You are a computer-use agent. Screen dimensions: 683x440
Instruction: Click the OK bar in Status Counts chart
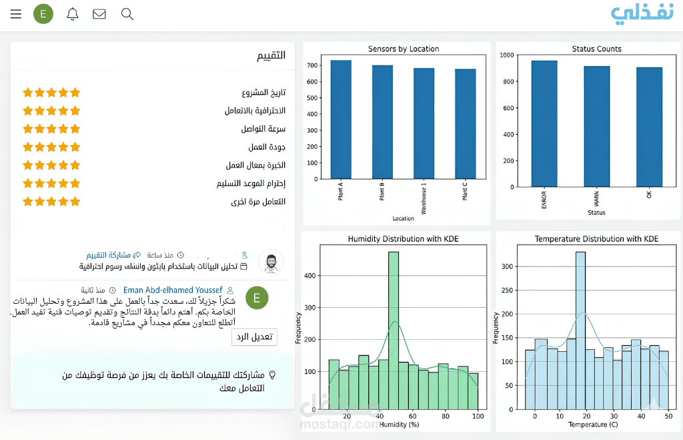point(649,128)
